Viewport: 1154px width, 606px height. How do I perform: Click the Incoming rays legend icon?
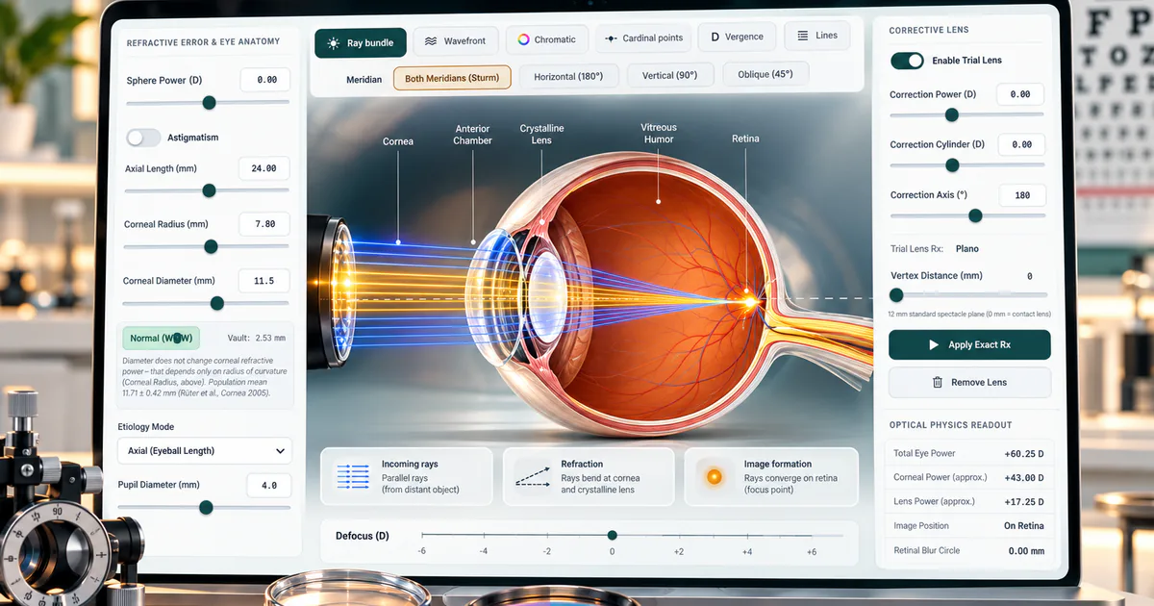point(353,476)
